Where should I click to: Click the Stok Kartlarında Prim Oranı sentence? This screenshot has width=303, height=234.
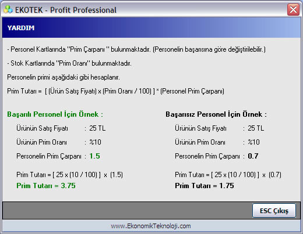[69, 63]
